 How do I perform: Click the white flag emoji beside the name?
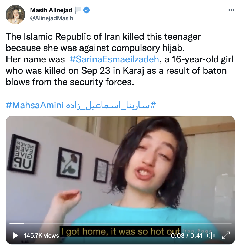coord(78,10)
